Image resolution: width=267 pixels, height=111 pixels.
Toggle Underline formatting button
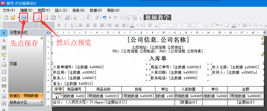click(72, 25)
